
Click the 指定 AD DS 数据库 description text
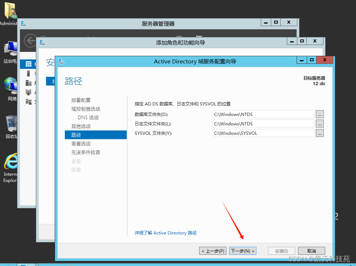point(183,104)
